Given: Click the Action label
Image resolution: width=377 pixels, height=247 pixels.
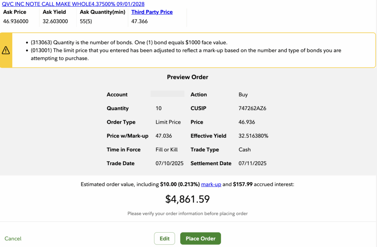Looking at the screenshot, I should (198, 95).
